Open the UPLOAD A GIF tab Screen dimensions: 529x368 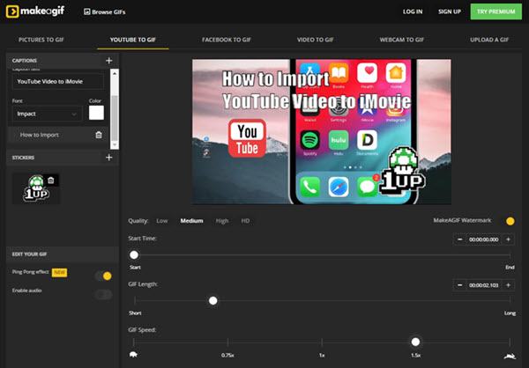click(x=489, y=40)
